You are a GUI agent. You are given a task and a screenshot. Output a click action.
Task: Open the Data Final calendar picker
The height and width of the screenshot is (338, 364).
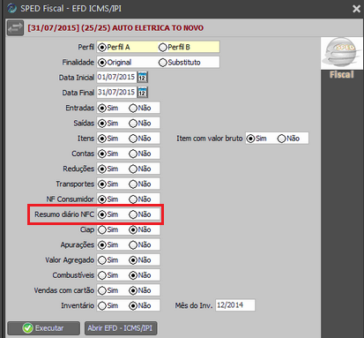click(x=143, y=93)
